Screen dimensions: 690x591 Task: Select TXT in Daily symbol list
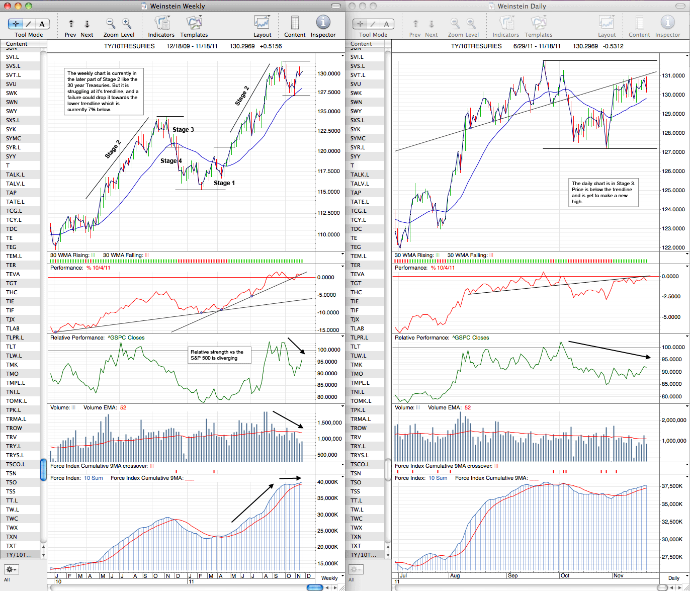tap(365, 546)
